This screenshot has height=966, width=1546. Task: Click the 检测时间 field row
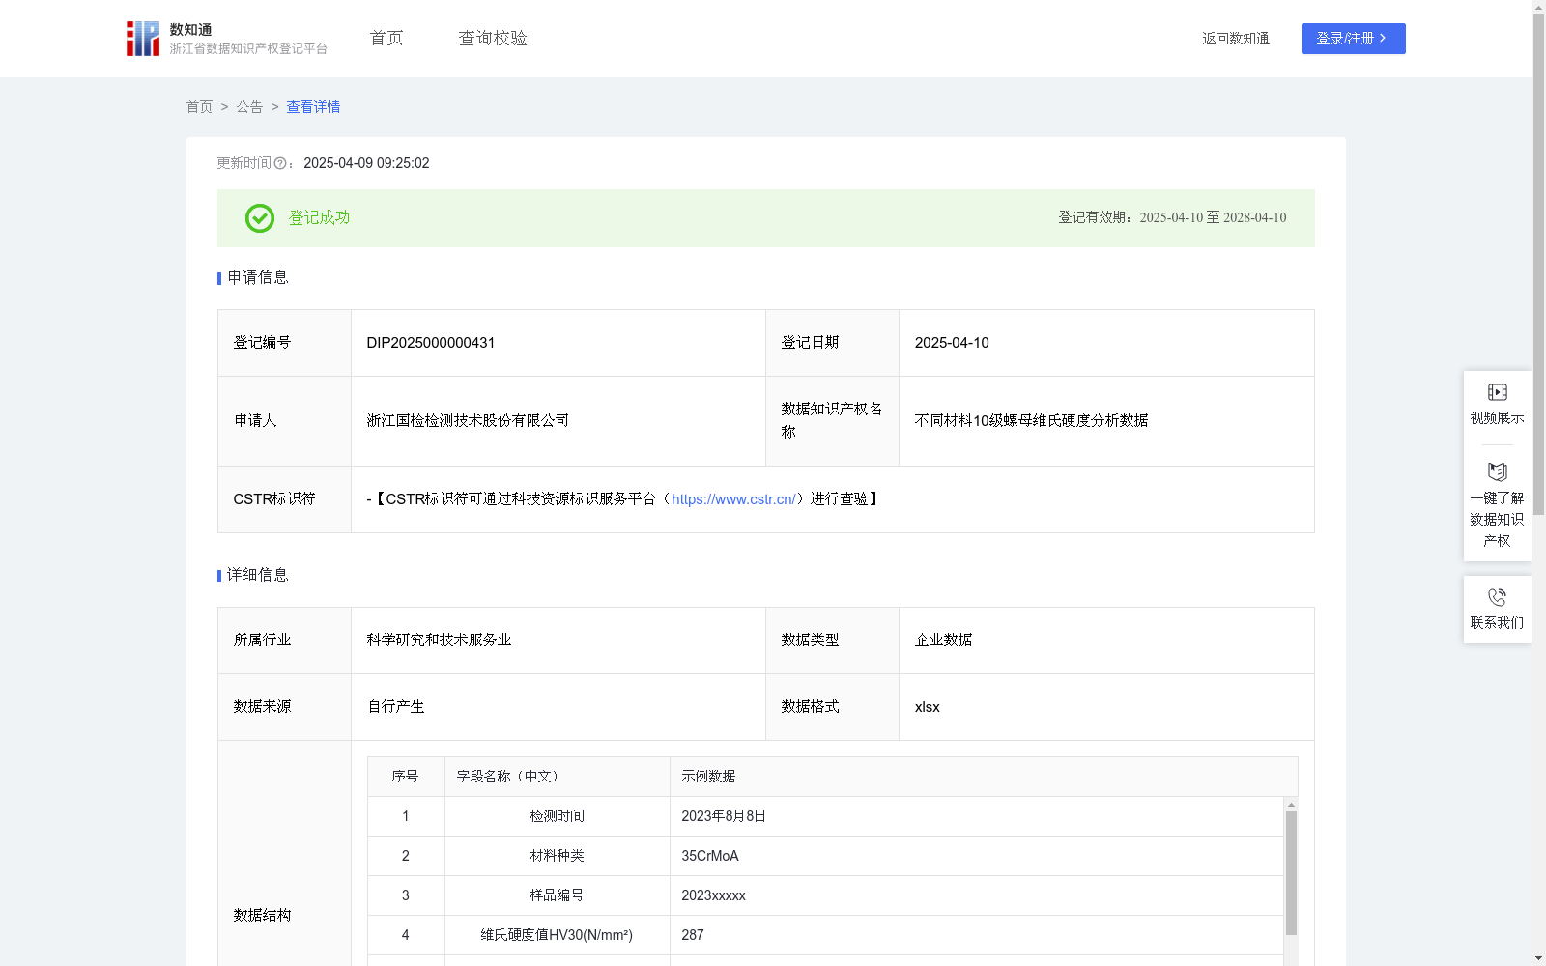click(x=826, y=816)
